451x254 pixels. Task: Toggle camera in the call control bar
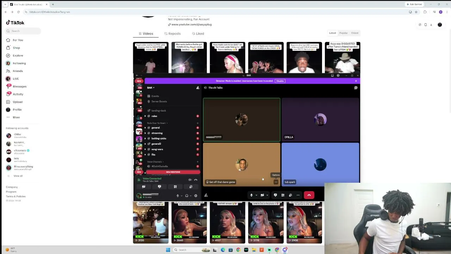262,195
